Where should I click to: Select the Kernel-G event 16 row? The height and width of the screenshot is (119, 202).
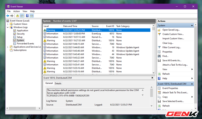point(97,37)
